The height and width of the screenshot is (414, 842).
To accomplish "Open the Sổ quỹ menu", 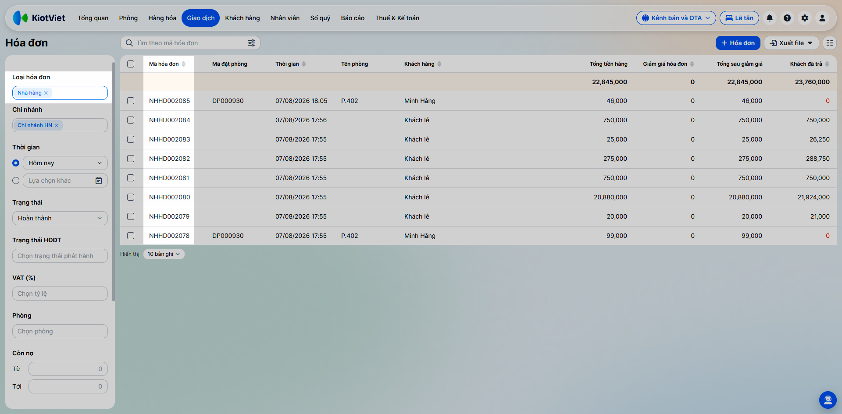I will click(x=320, y=18).
